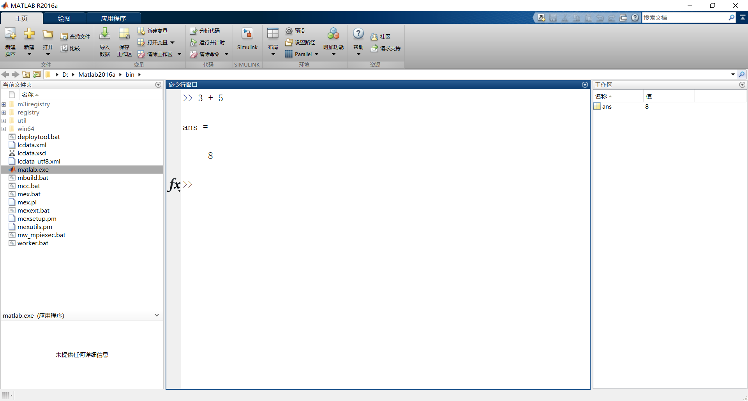Click Request Support (请求支持)
The height and width of the screenshot is (401, 748).
386,48
